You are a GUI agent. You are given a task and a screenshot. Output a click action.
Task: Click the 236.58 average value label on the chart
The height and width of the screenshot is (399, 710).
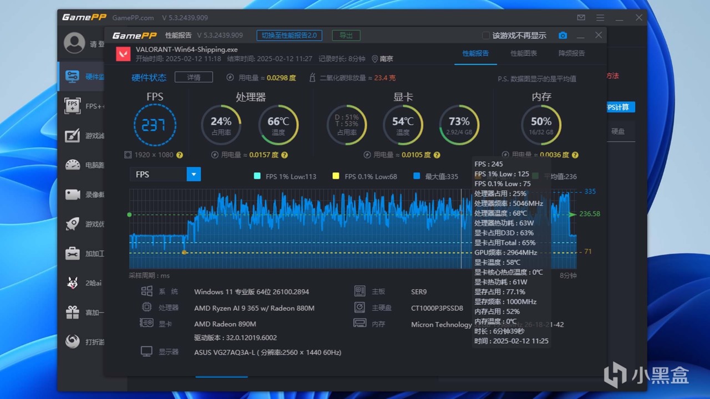[590, 214]
